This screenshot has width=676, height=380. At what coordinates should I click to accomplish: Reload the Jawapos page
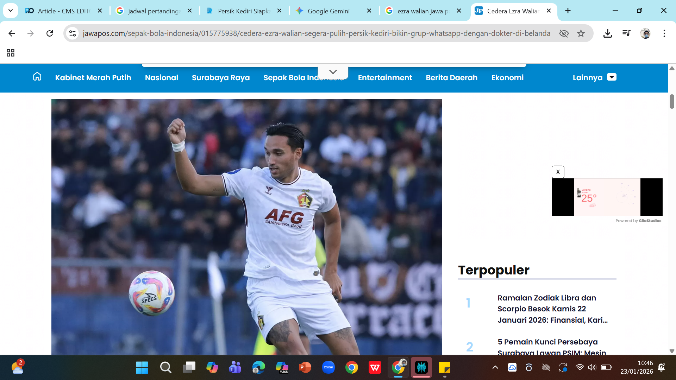(x=50, y=33)
